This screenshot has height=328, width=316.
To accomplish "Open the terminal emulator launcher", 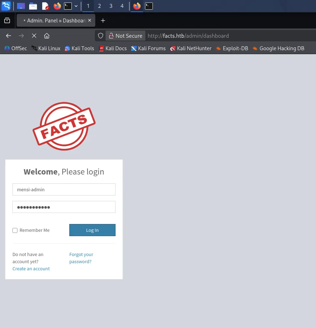I will [x=68, y=6].
